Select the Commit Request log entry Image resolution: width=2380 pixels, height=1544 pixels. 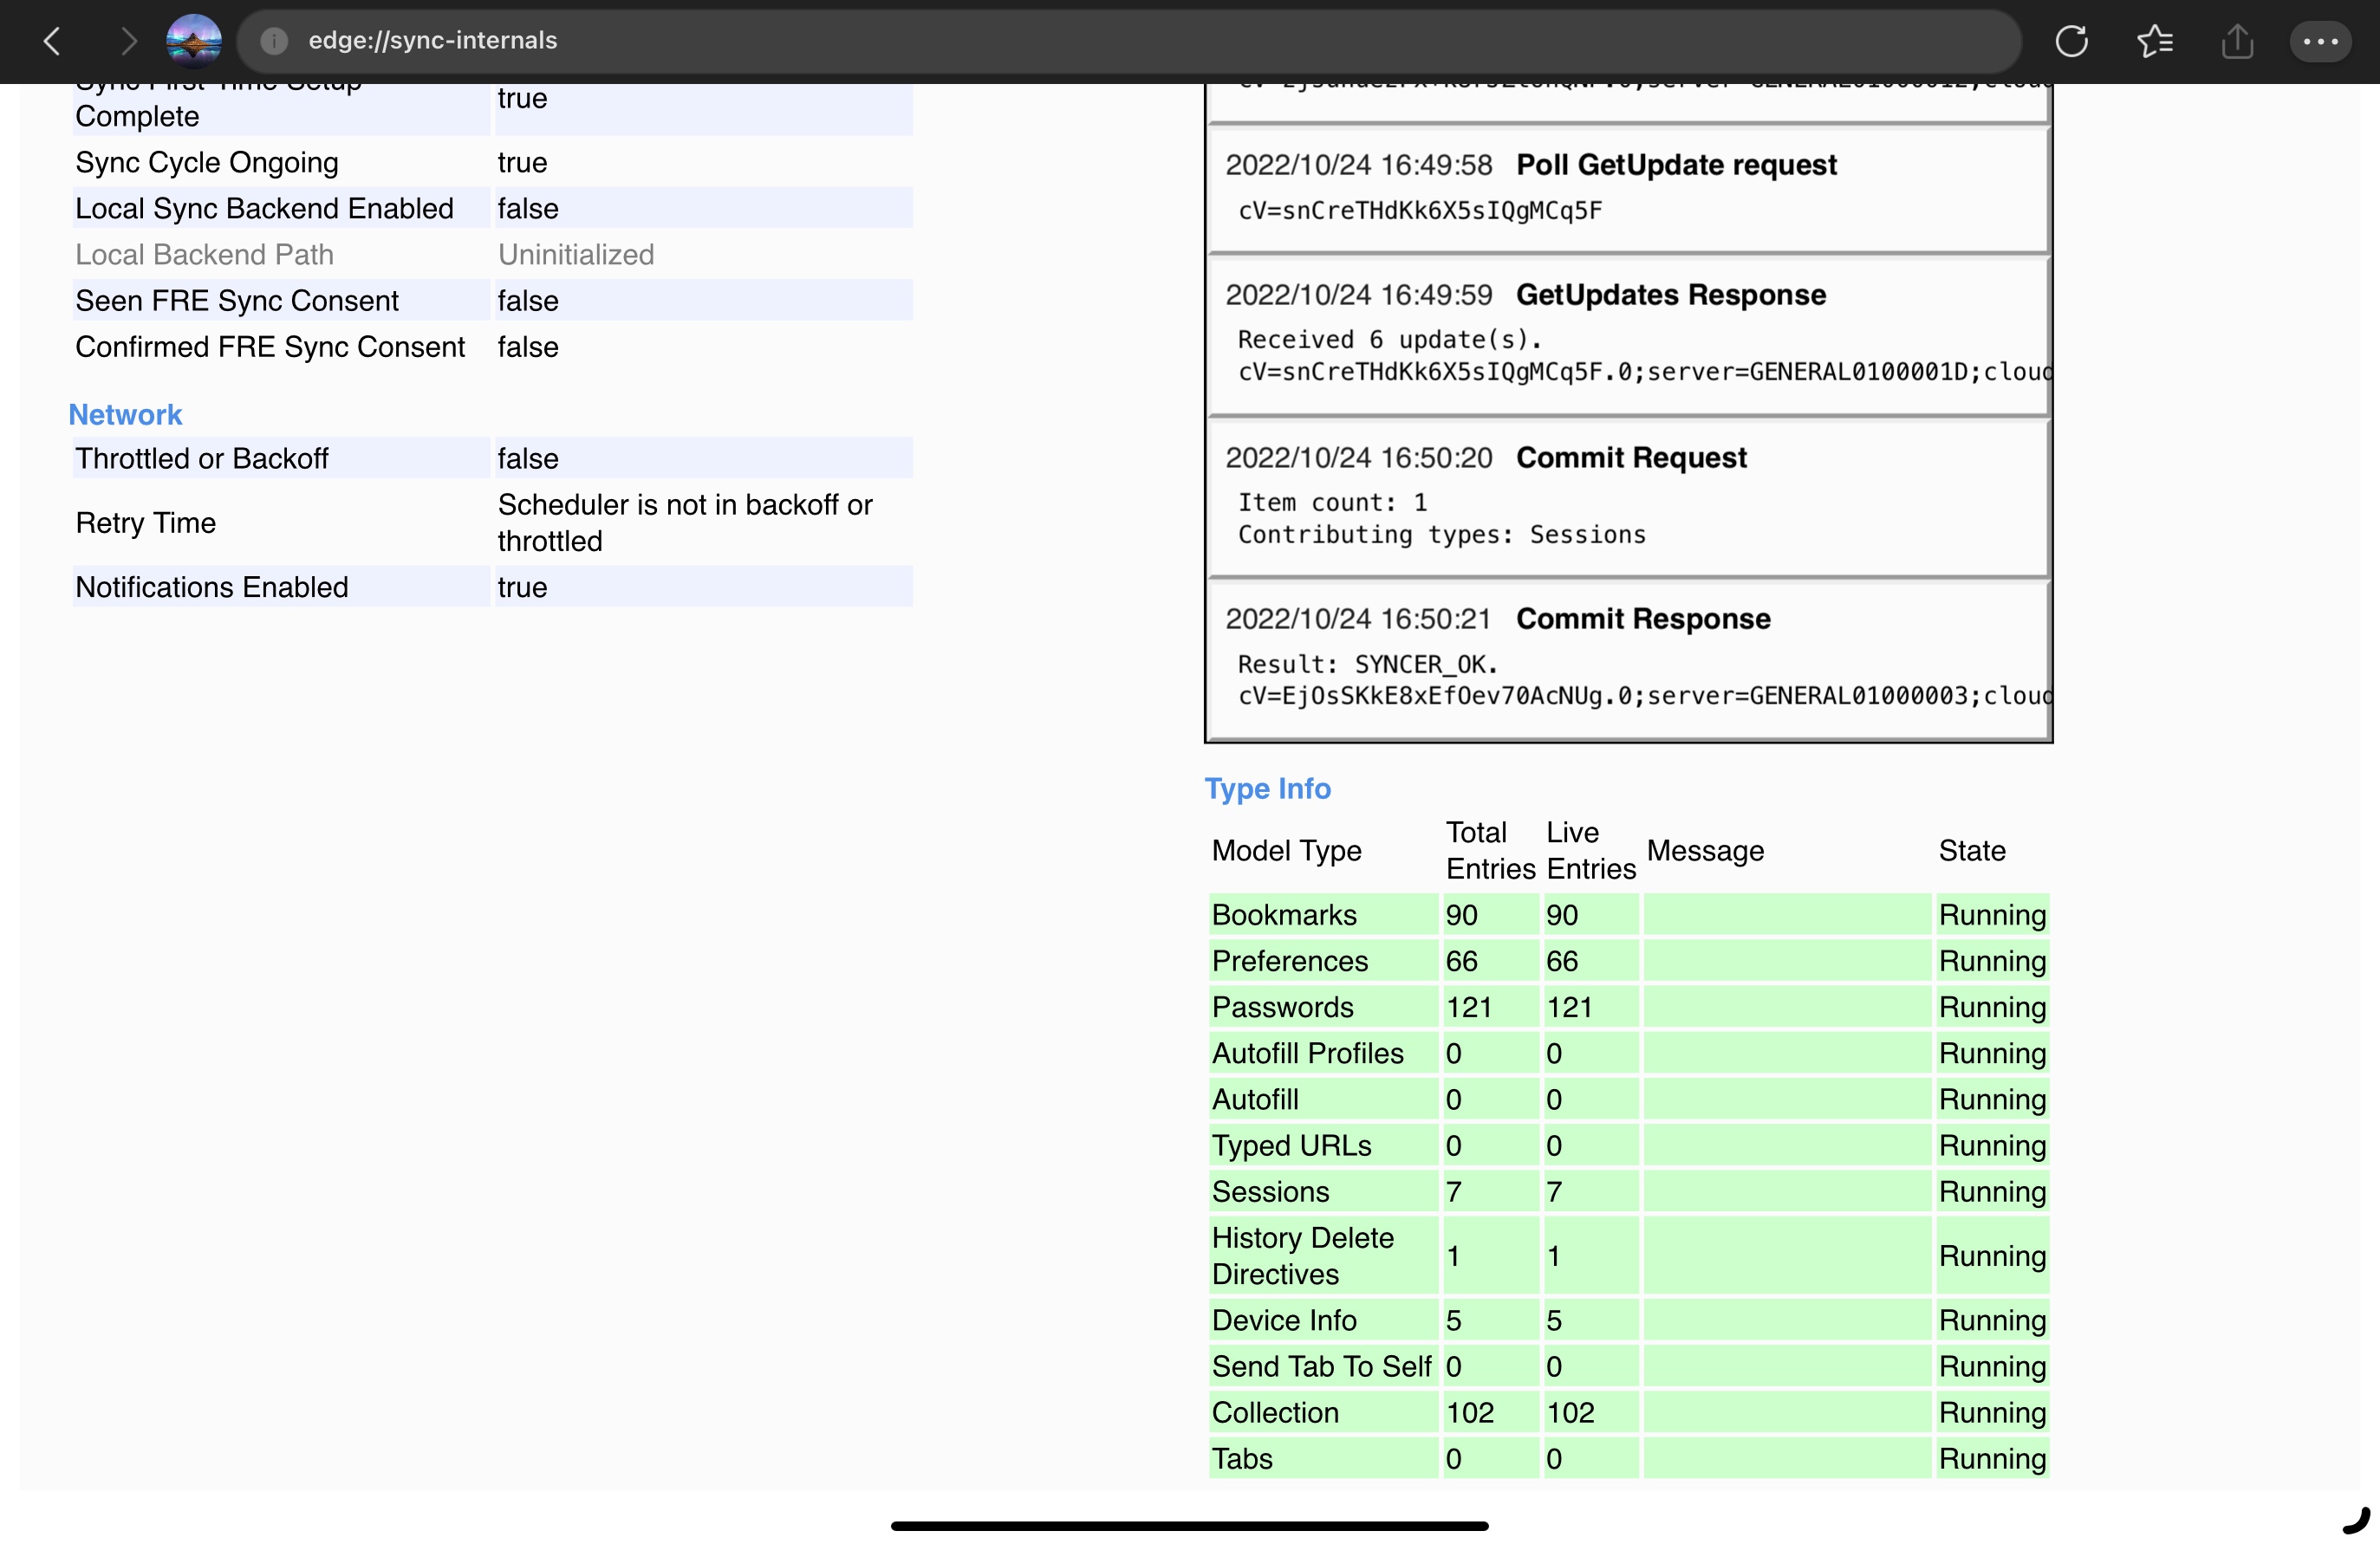click(x=1630, y=457)
